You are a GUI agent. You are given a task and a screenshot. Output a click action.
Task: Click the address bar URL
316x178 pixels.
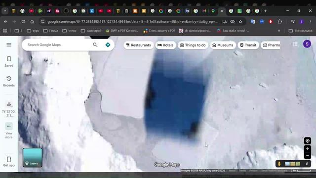click(133, 22)
